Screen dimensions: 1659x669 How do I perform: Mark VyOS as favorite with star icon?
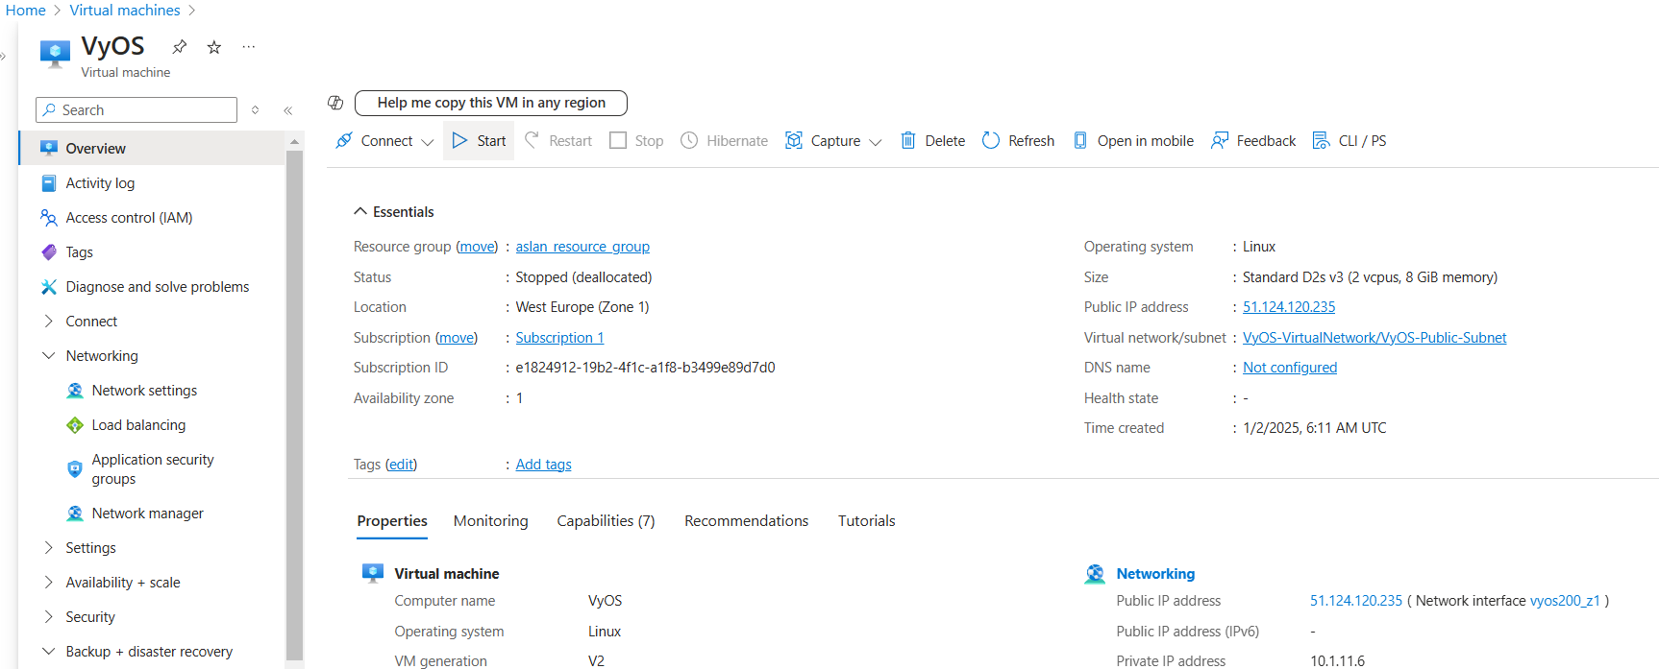click(x=214, y=47)
